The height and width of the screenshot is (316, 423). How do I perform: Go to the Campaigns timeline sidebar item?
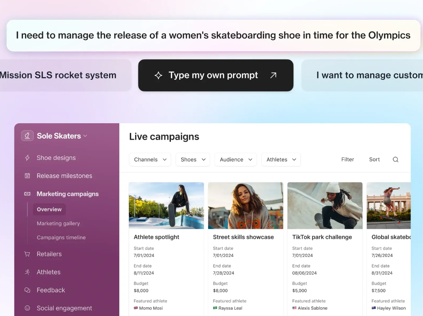click(x=61, y=237)
